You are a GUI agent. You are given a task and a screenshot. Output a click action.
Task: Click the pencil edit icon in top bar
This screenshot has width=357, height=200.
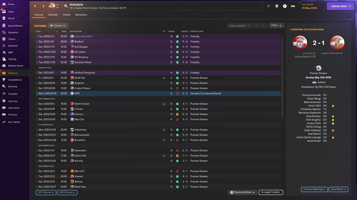tap(269, 6)
